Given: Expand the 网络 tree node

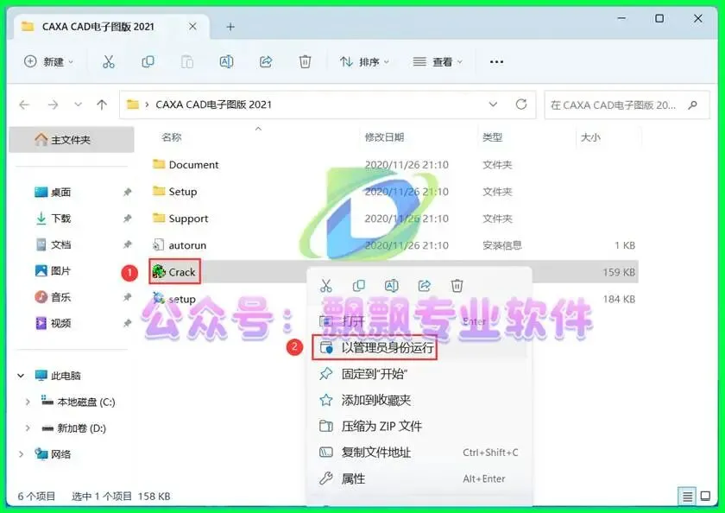Looking at the screenshot, I should coord(21,454).
